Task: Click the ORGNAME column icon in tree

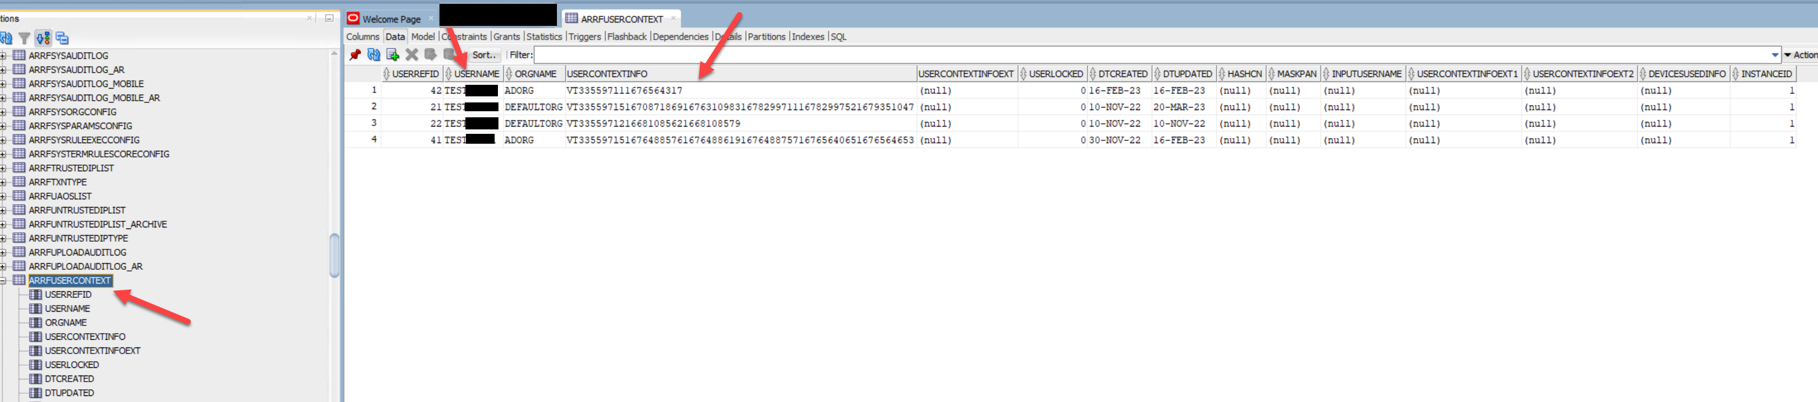Action: pyautogui.click(x=35, y=323)
